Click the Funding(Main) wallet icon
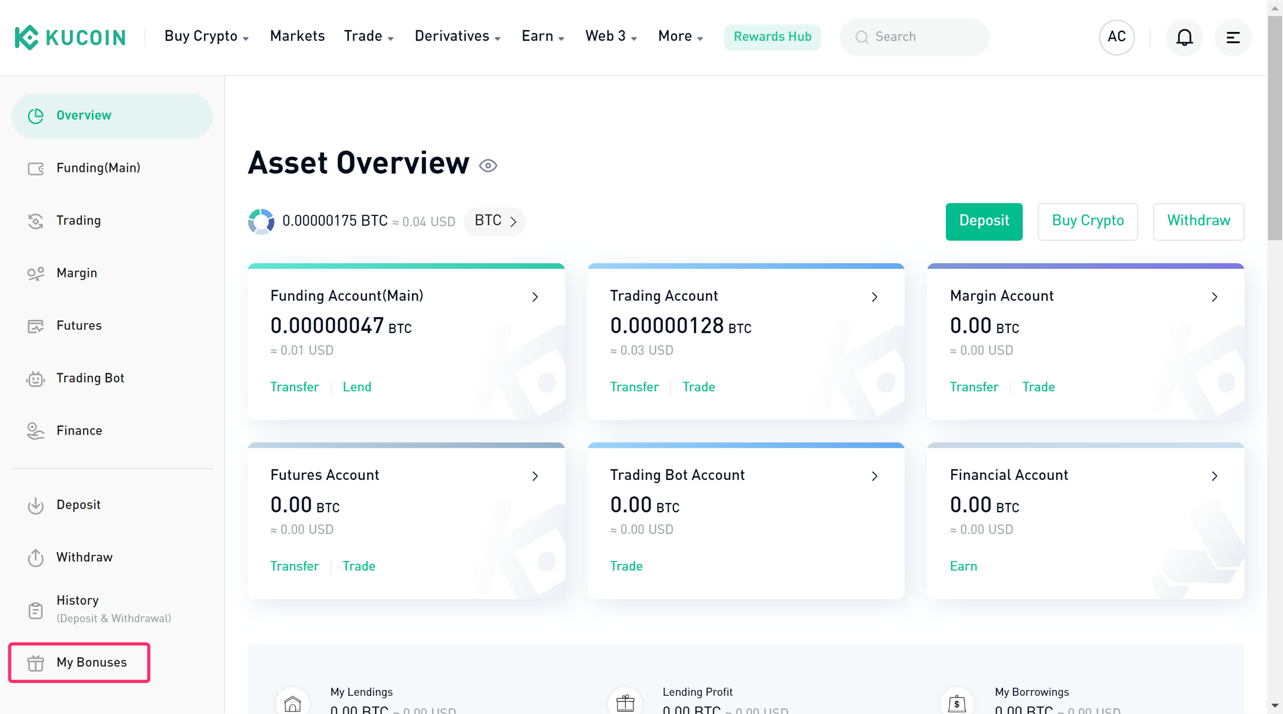1283x714 pixels. click(x=35, y=168)
